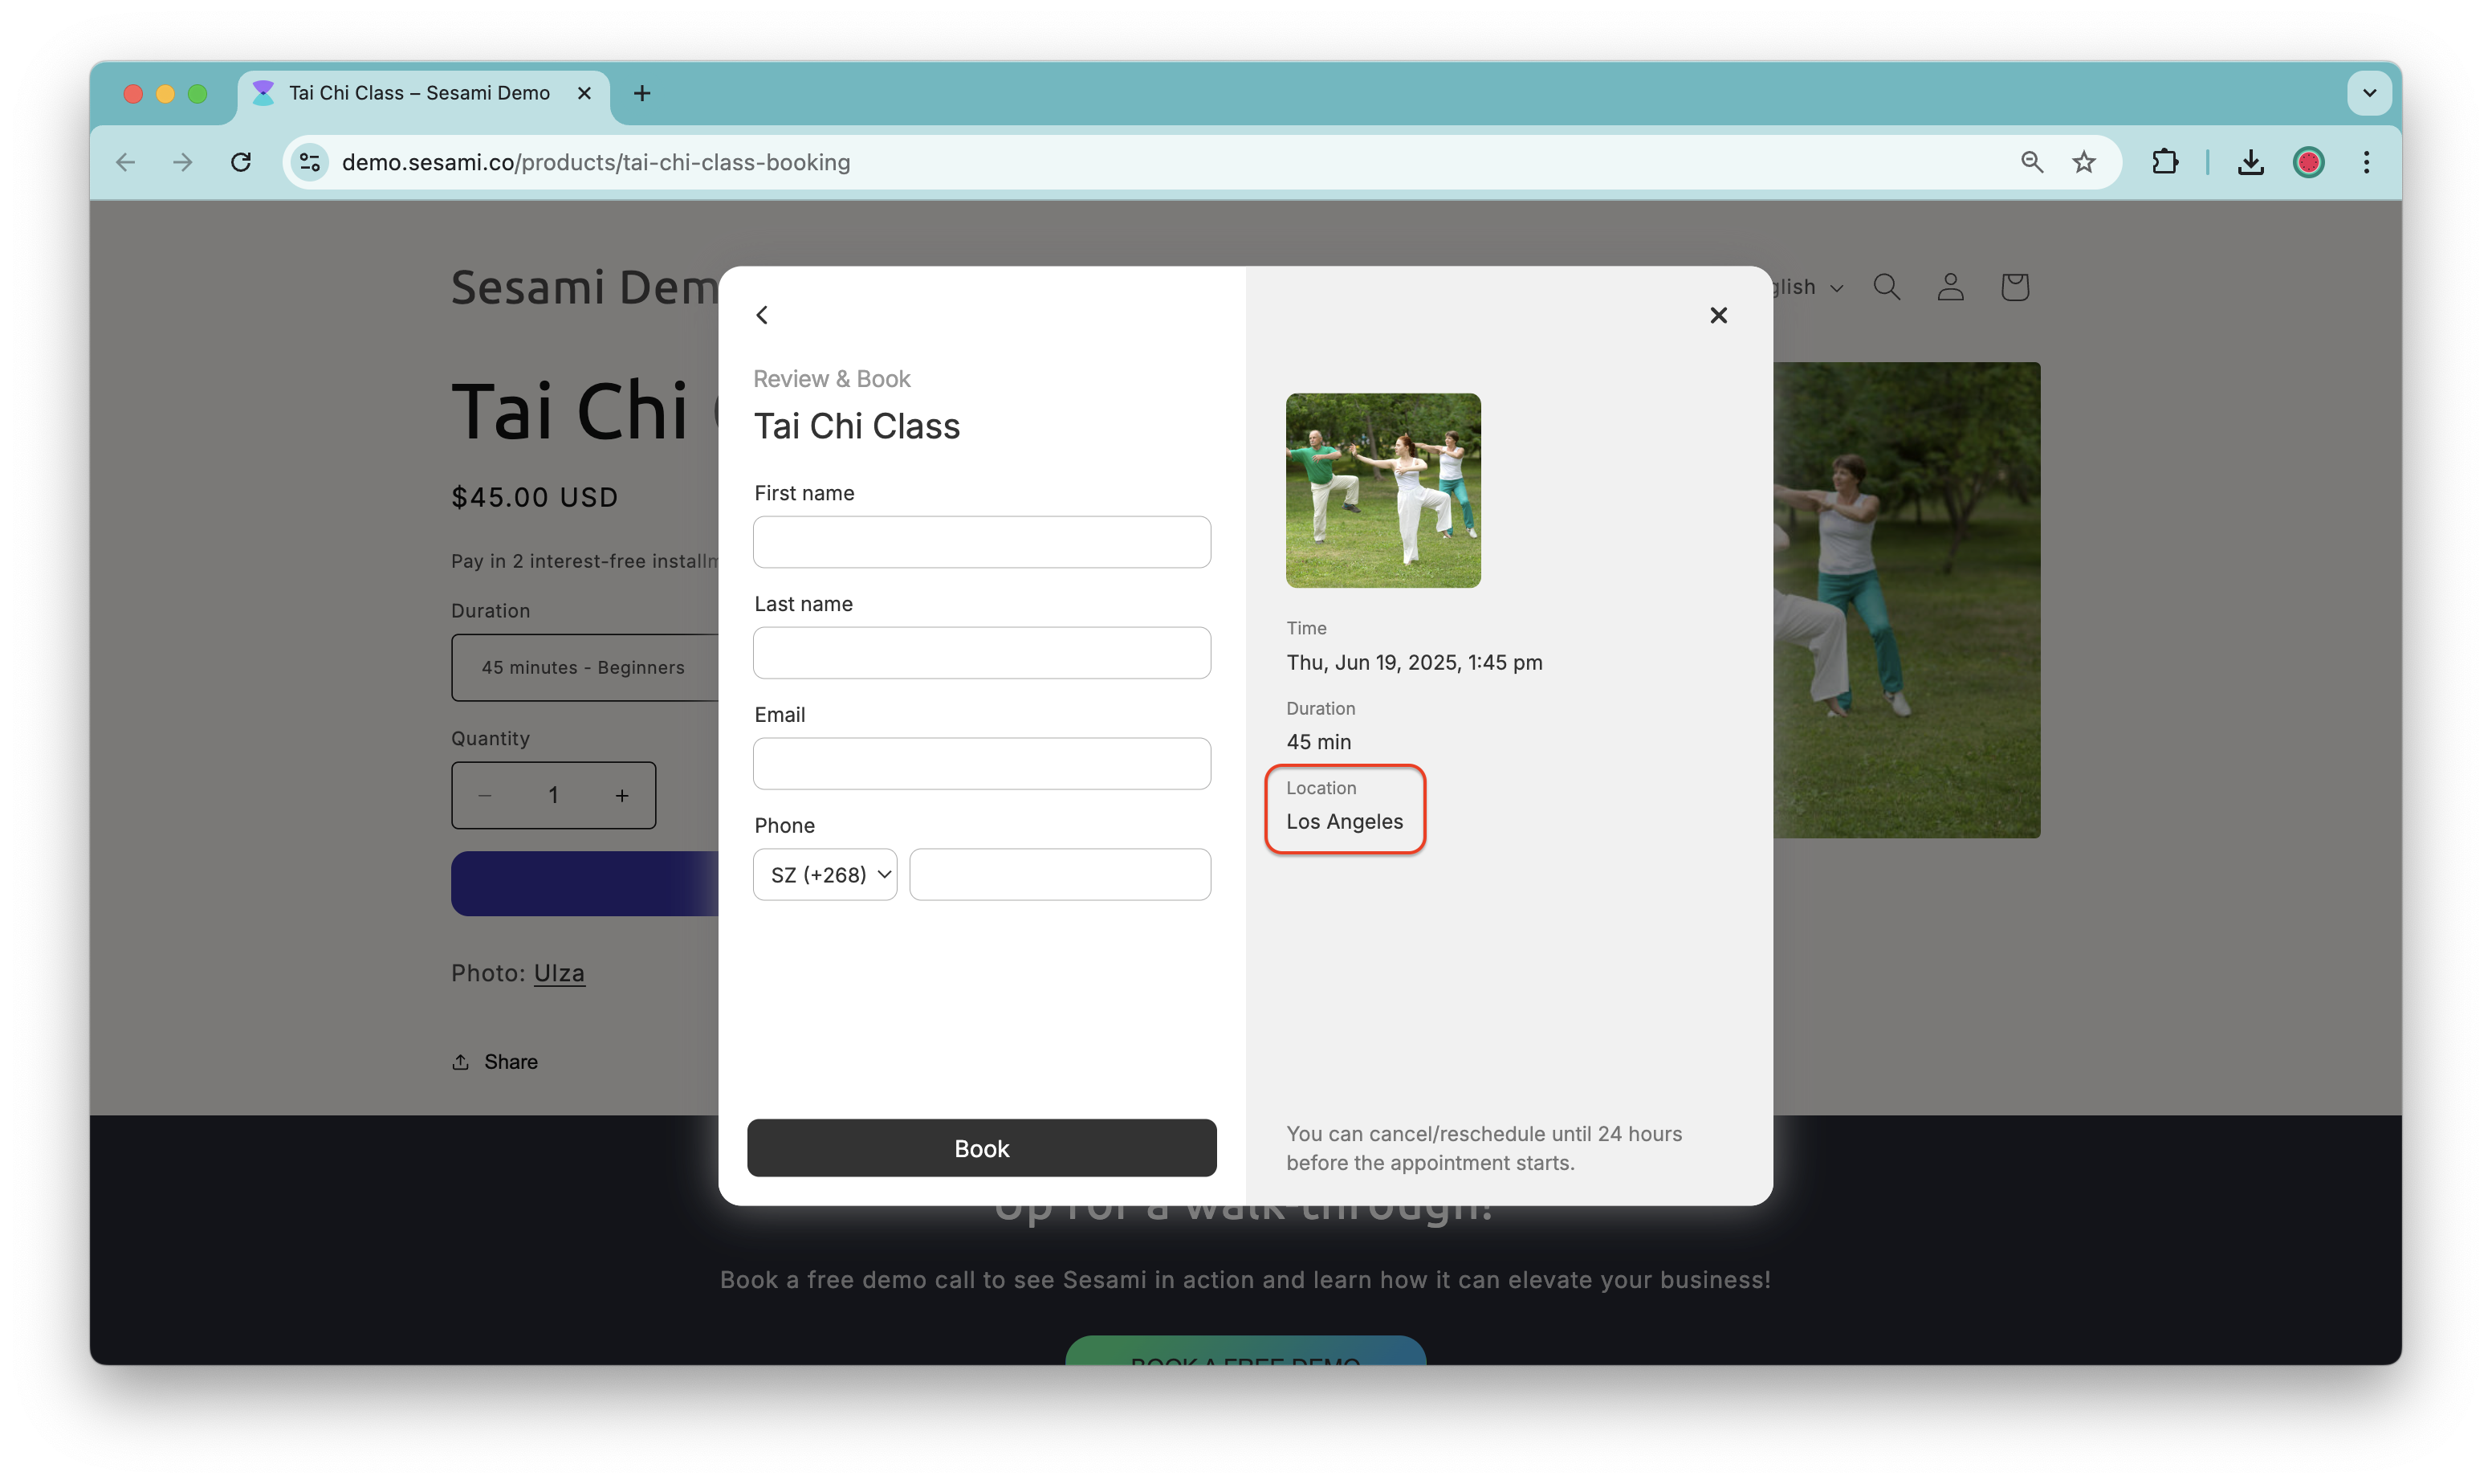Open a new browser tab

pos(641,93)
